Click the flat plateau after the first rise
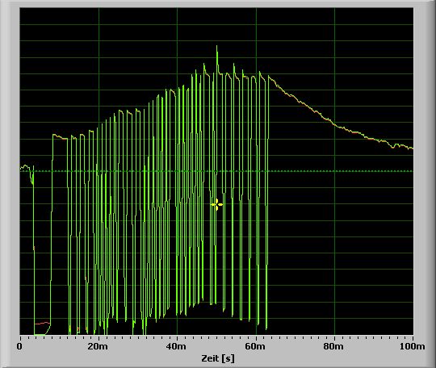Image resolution: width=436 pixels, height=368 pixels. point(60,137)
